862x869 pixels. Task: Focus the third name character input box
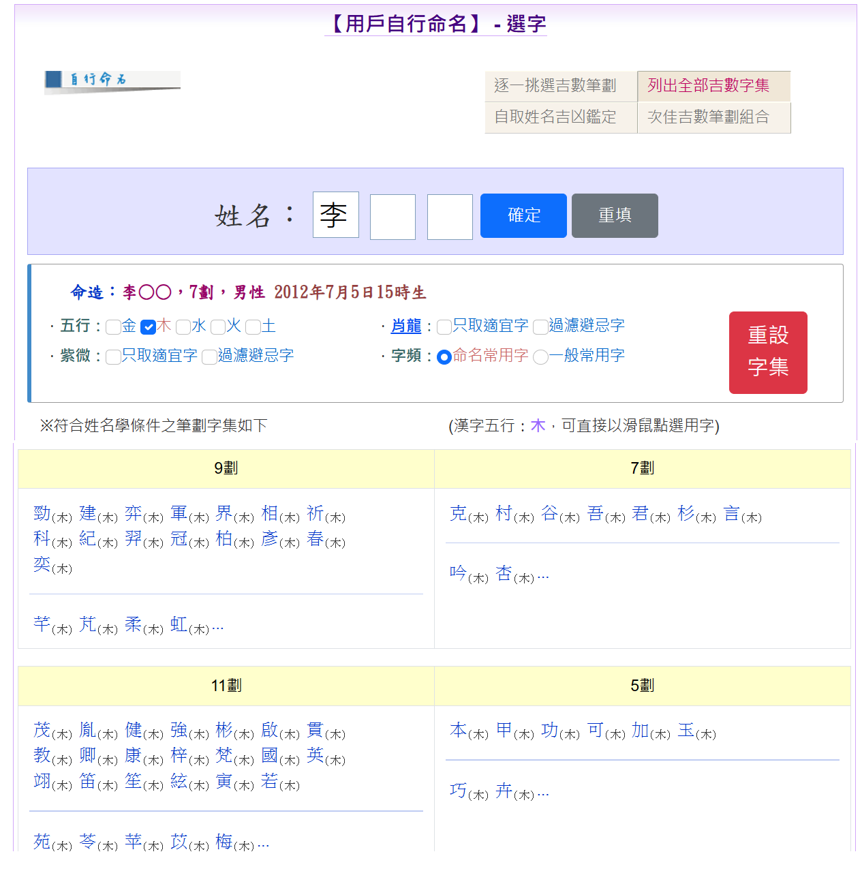[x=450, y=217]
